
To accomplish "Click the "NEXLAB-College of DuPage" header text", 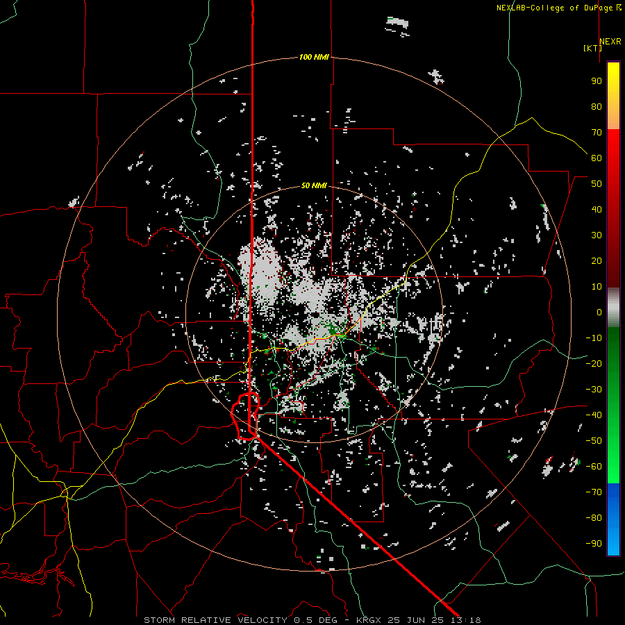I will 554,8.
